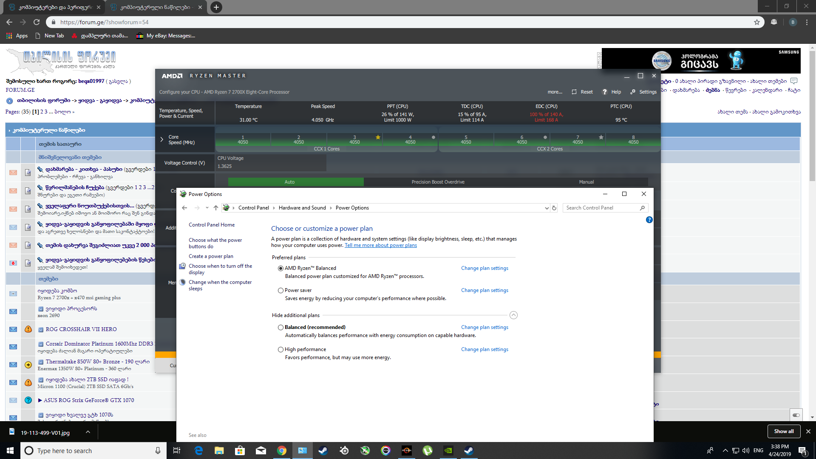The height and width of the screenshot is (459, 816).
Task: Switch to Precision Boost Overdrive mode tab
Action: pyautogui.click(x=438, y=182)
